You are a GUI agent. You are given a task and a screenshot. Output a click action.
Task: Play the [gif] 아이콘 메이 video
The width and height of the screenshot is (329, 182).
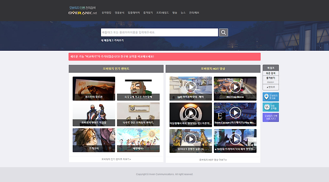[x=191, y=88]
